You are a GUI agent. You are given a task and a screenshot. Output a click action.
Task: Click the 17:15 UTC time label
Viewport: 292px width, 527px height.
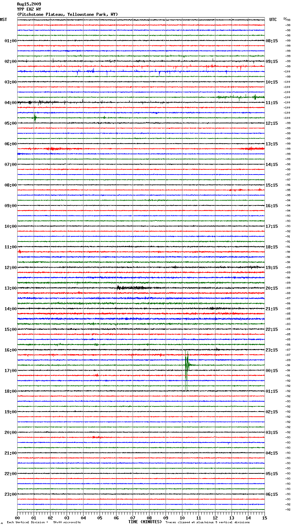point(272,226)
